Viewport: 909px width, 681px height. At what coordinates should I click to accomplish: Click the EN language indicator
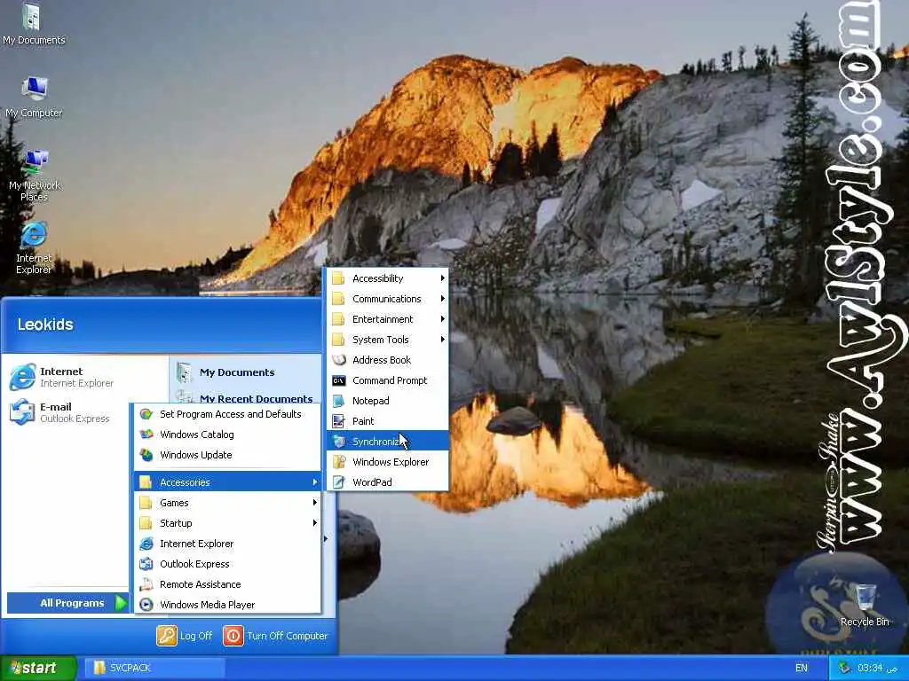802,669
